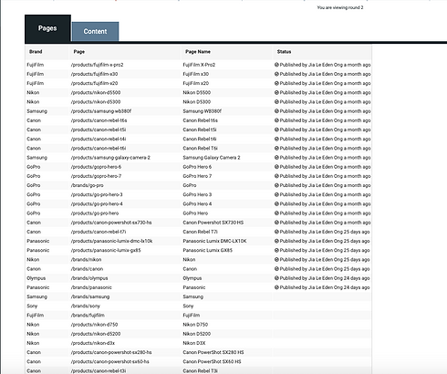Viewport: 447px width, 374px height.
Task: Click the published icon for Canon Rebel t5i
Action: [x=276, y=130]
